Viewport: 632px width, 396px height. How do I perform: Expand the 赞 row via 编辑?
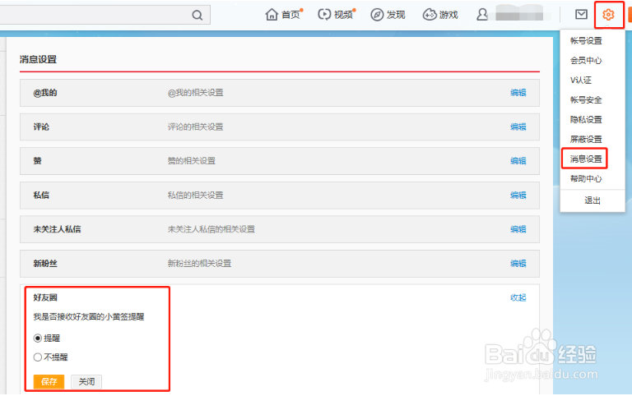tap(518, 161)
